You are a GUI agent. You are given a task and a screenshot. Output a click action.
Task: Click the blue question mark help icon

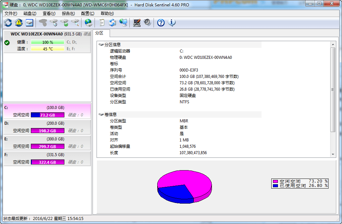161,23
